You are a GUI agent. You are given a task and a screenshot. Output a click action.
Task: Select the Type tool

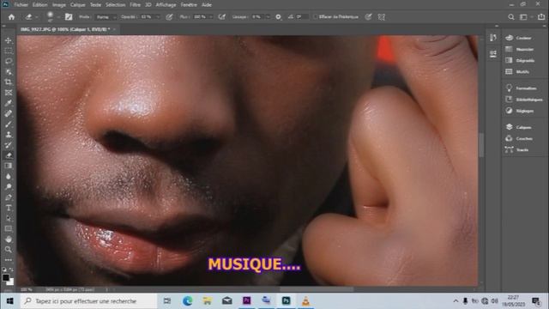coord(9,208)
